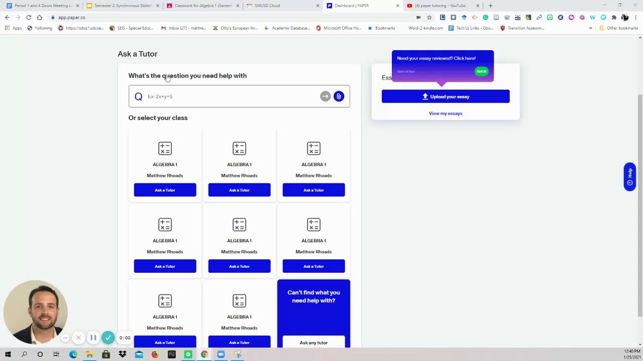Cancel recording with the X button
The height and width of the screenshot is (361, 643).
click(x=78, y=338)
